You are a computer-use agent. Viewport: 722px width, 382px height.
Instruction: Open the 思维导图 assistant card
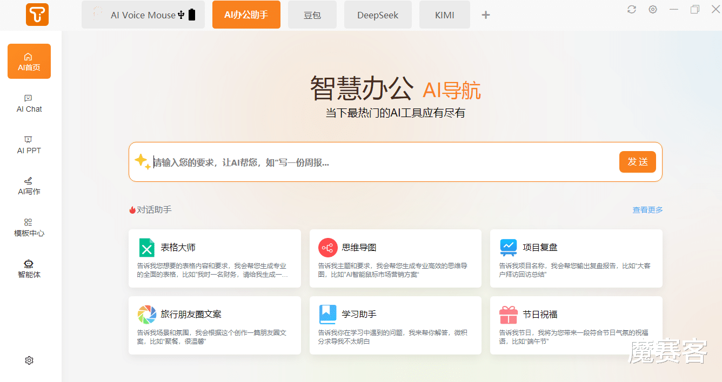pos(396,258)
